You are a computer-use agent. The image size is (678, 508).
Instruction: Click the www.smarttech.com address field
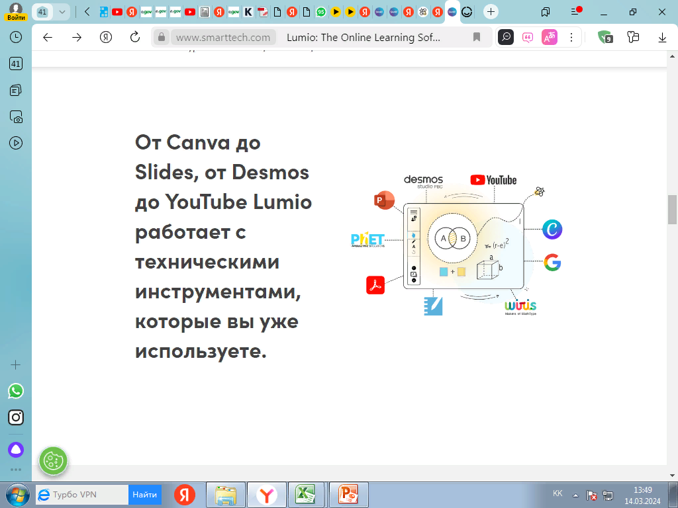point(223,38)
